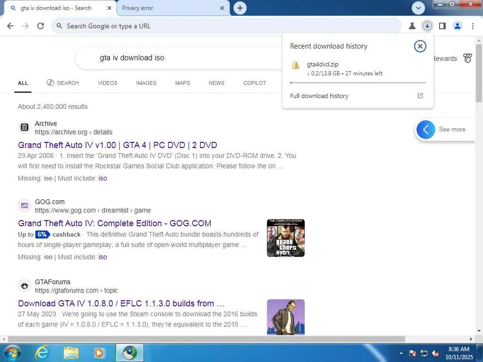Close the Recent download history popup
This screenshot has height=362, width=483.
420,46
